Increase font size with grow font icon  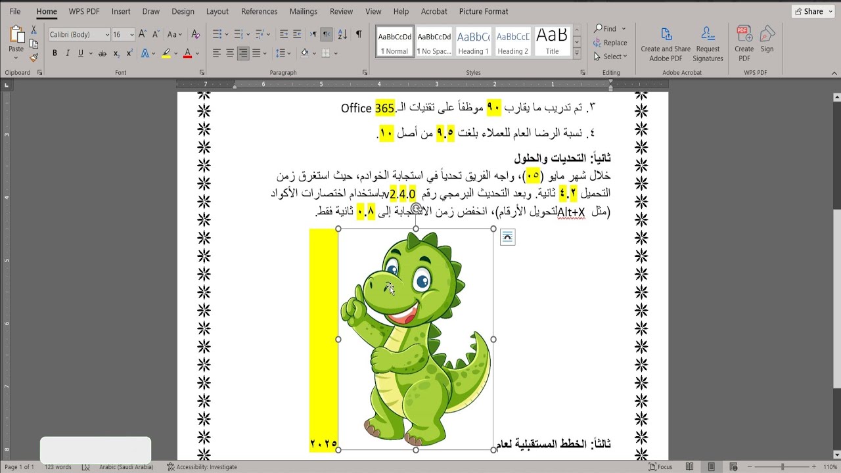(143, 34)
